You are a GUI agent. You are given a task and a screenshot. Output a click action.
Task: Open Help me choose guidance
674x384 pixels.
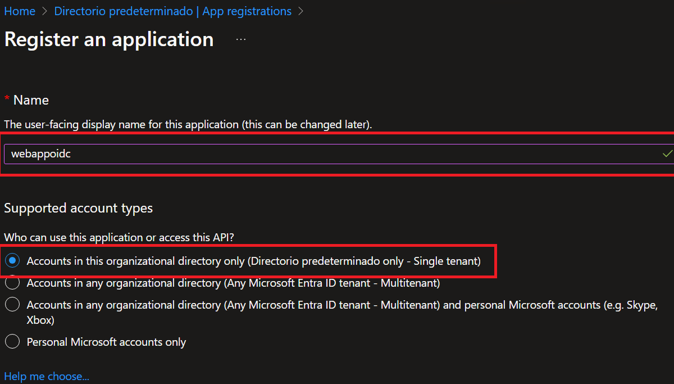coord(47,376)
